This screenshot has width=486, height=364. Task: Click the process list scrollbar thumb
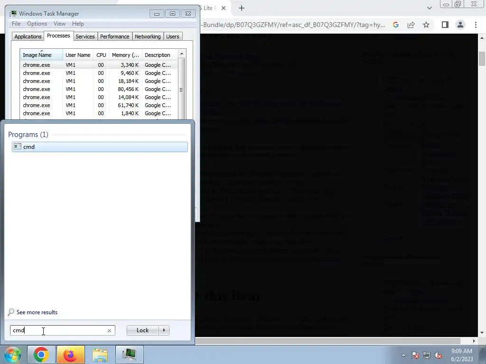click(x=182, y=90)
